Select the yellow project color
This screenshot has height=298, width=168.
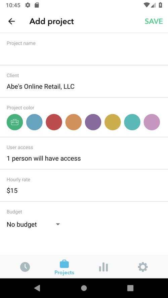113,122
